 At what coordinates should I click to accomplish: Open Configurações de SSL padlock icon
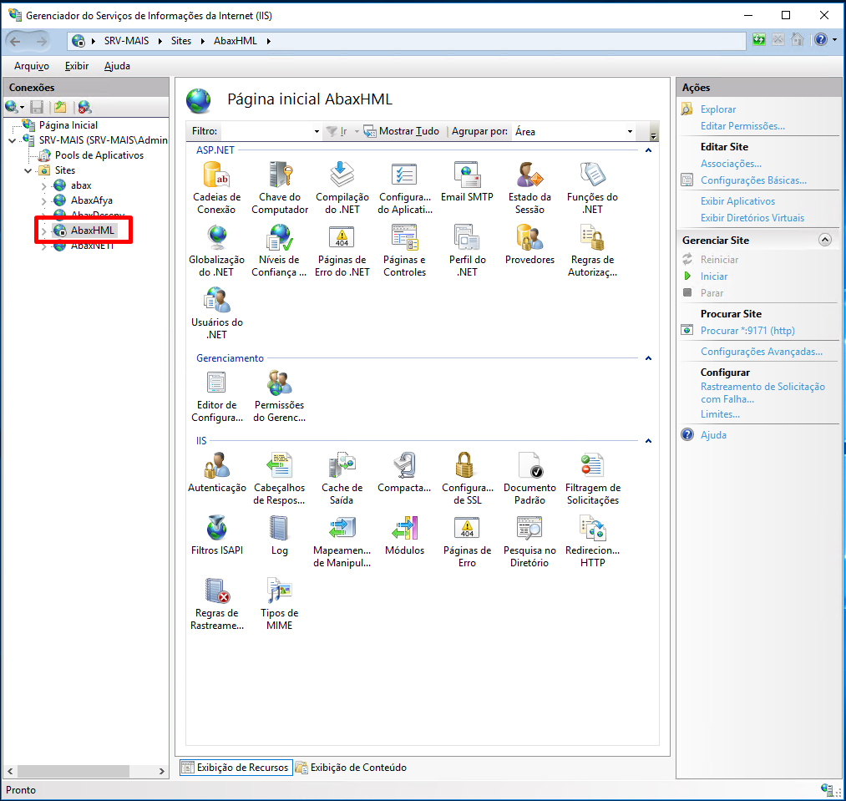pos(467,466)
